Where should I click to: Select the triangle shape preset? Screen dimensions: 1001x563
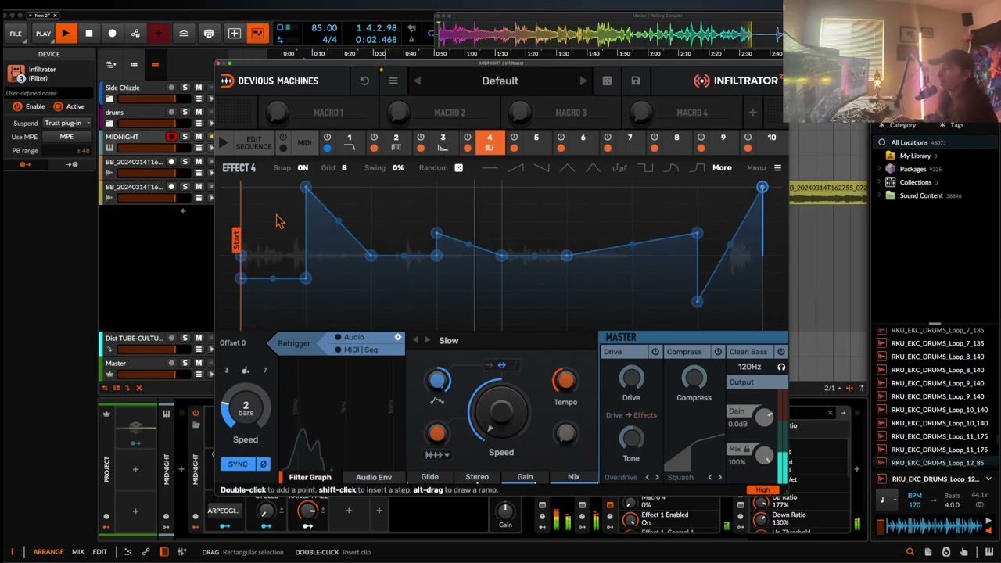[567, 168]
